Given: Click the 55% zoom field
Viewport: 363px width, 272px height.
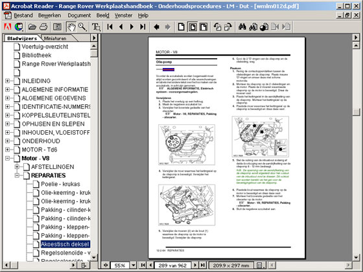Looking at the screenshot, I should [x=120, y=266].
